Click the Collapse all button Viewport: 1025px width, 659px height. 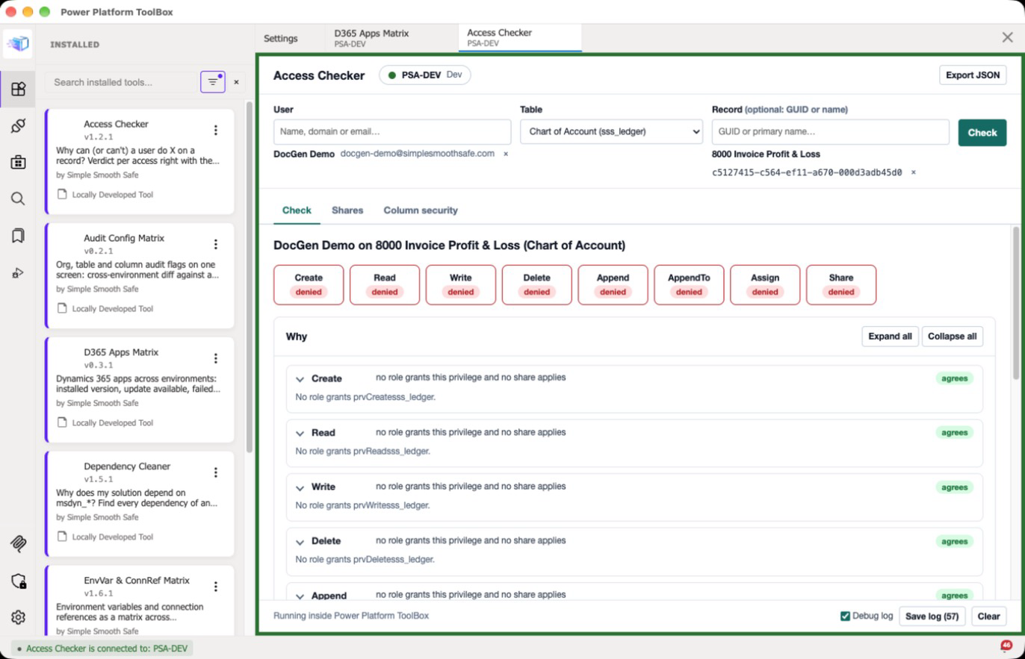click(x=952, y=337)
